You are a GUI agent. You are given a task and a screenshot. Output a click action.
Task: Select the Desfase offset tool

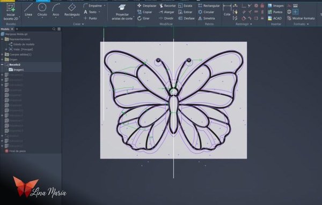click(x=186, y=18)
